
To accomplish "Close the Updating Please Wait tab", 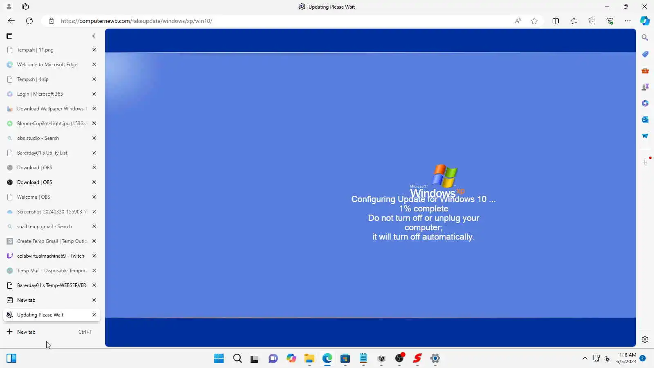I will tap(94, 315).
